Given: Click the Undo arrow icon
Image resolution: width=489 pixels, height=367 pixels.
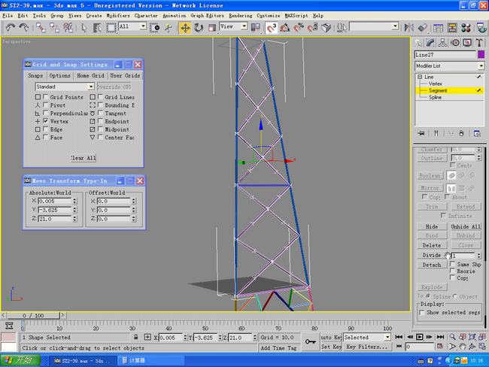Looking at the screenshot, I should (11, 28).
